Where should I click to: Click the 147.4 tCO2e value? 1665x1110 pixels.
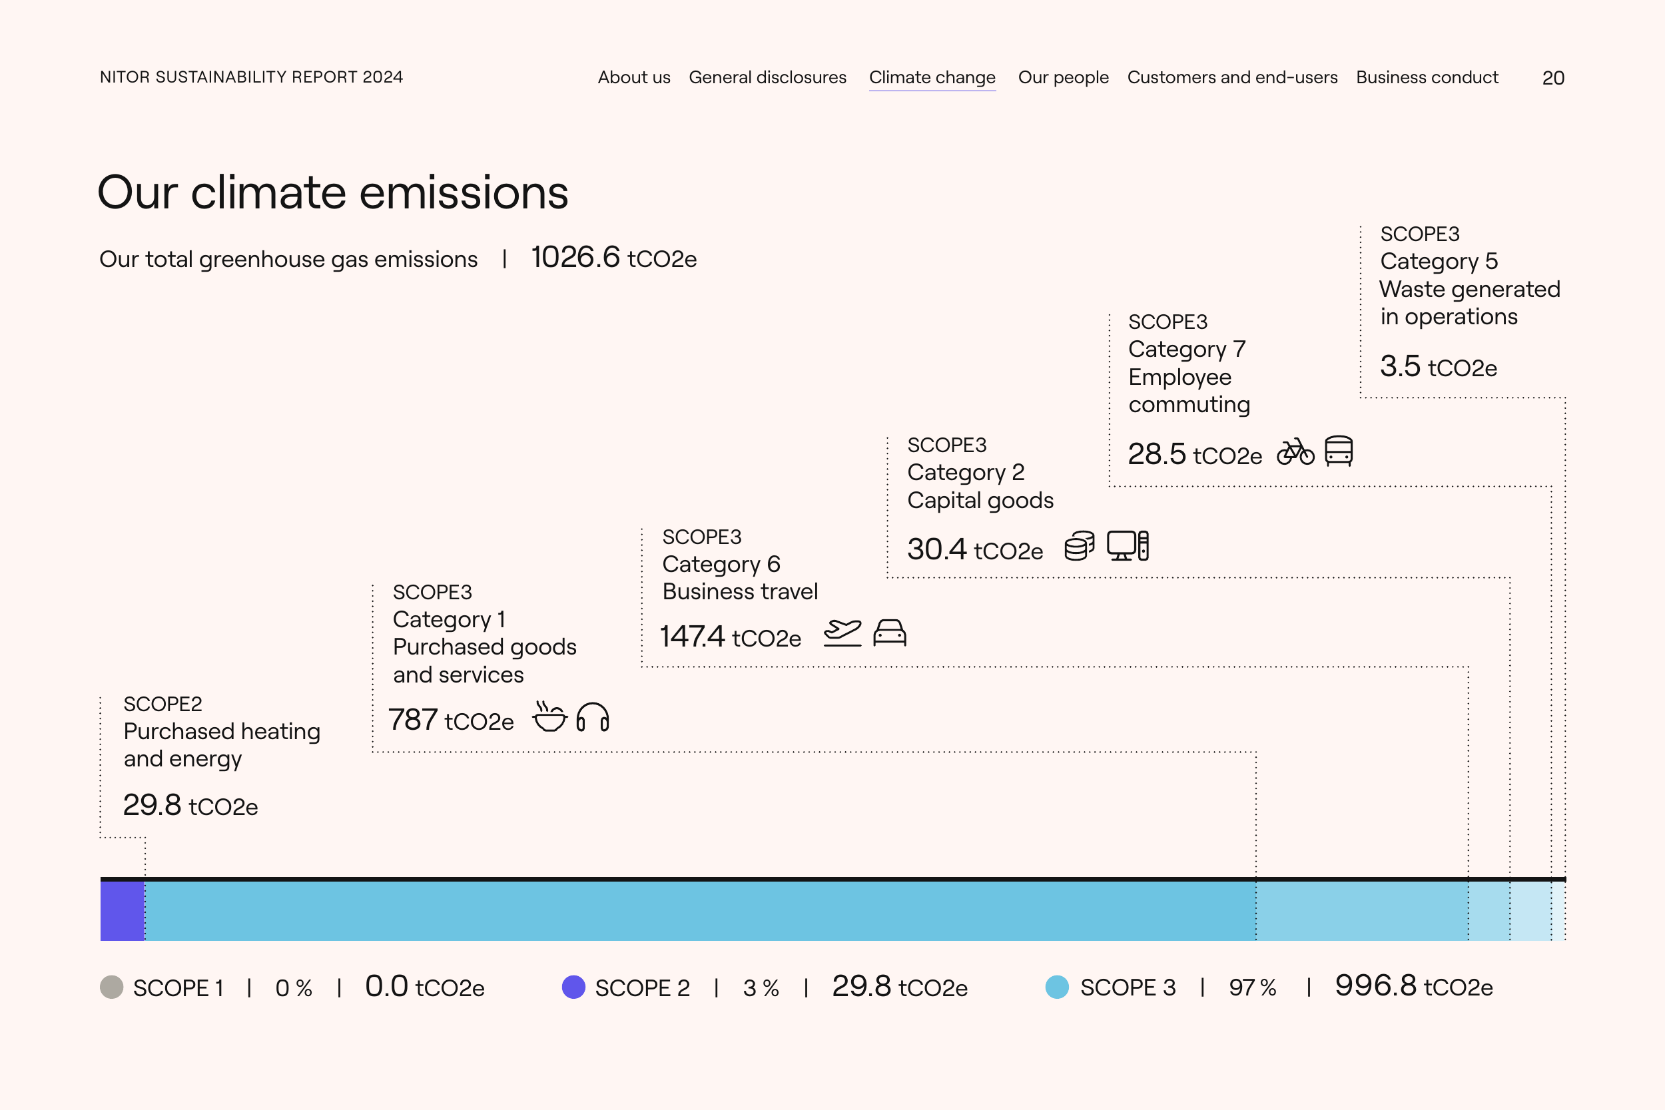tap(731, 637)
